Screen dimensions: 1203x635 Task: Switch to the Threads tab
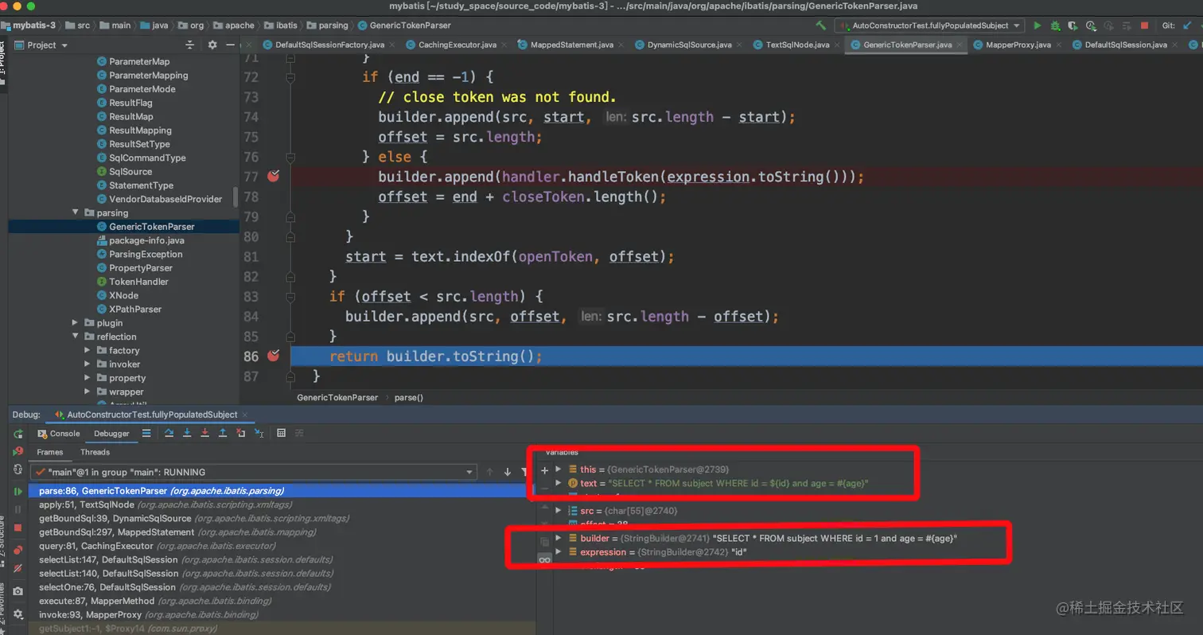(x=95, y=452)
